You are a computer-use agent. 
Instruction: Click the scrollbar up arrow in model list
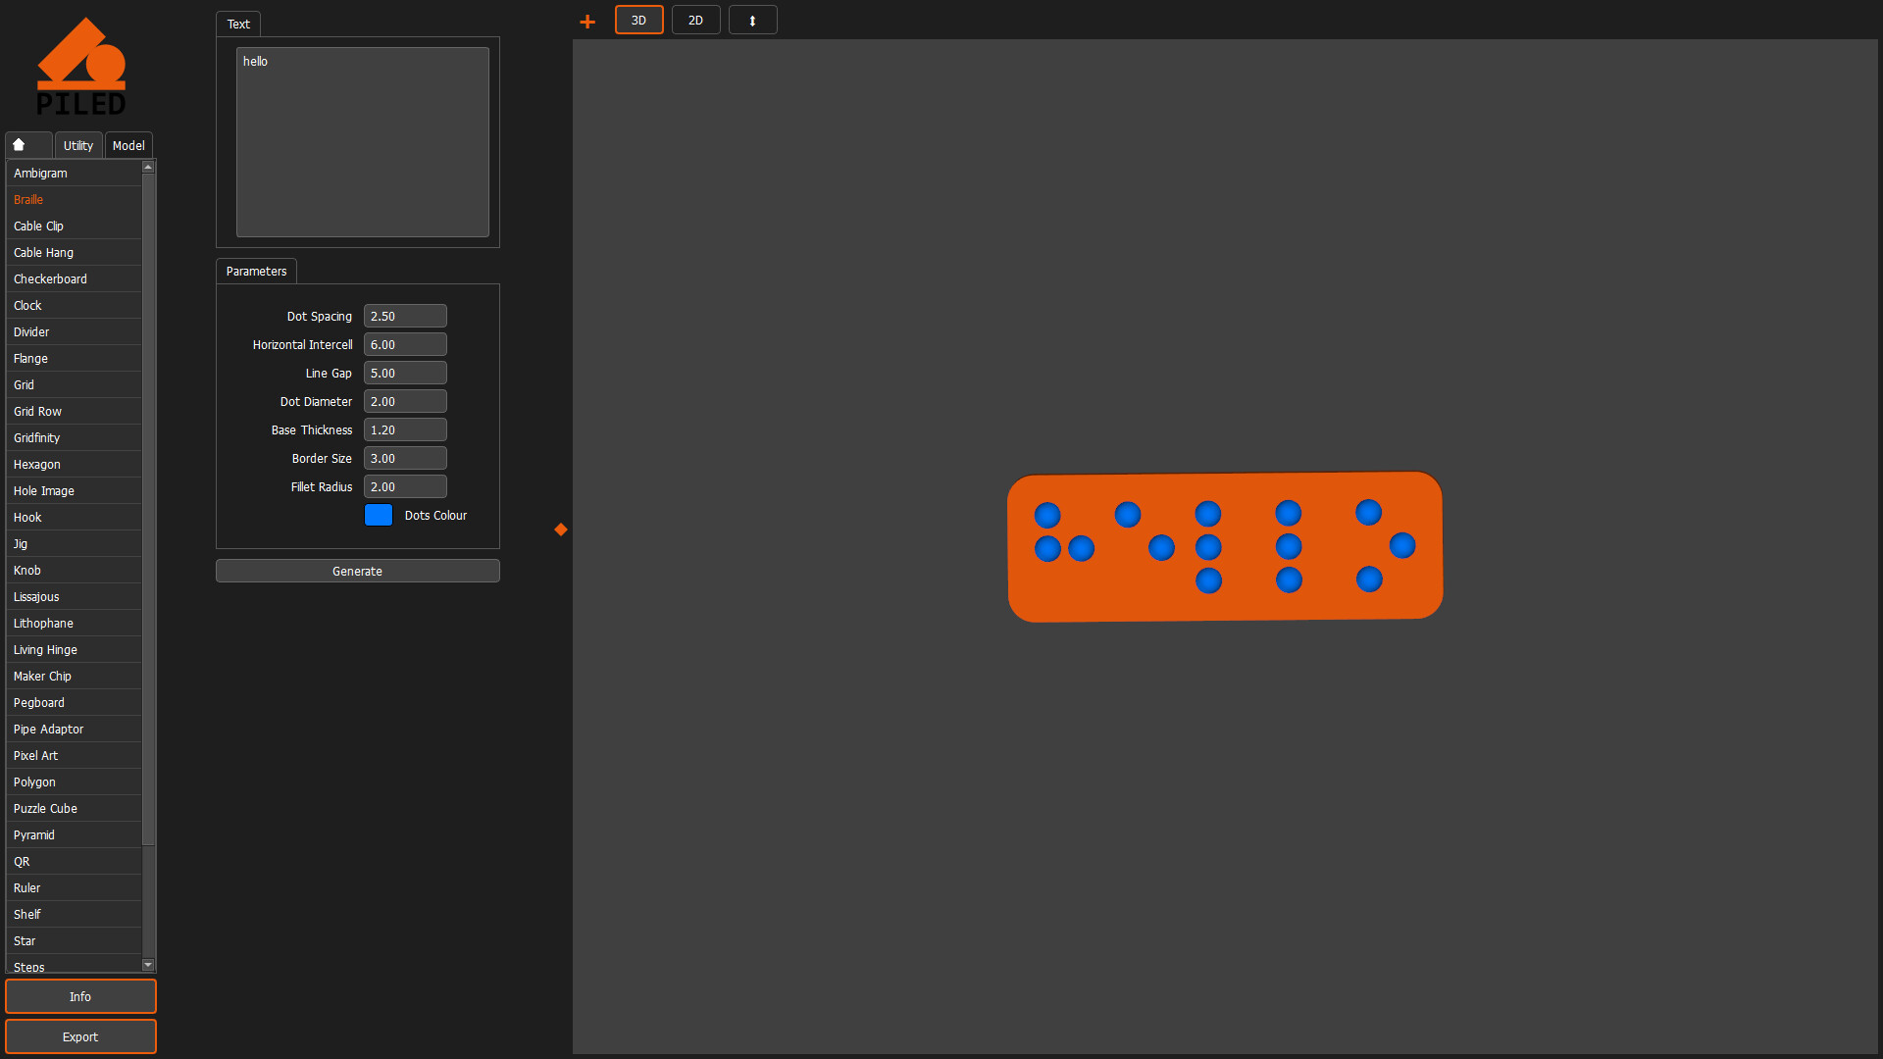[x=148, y=167]
